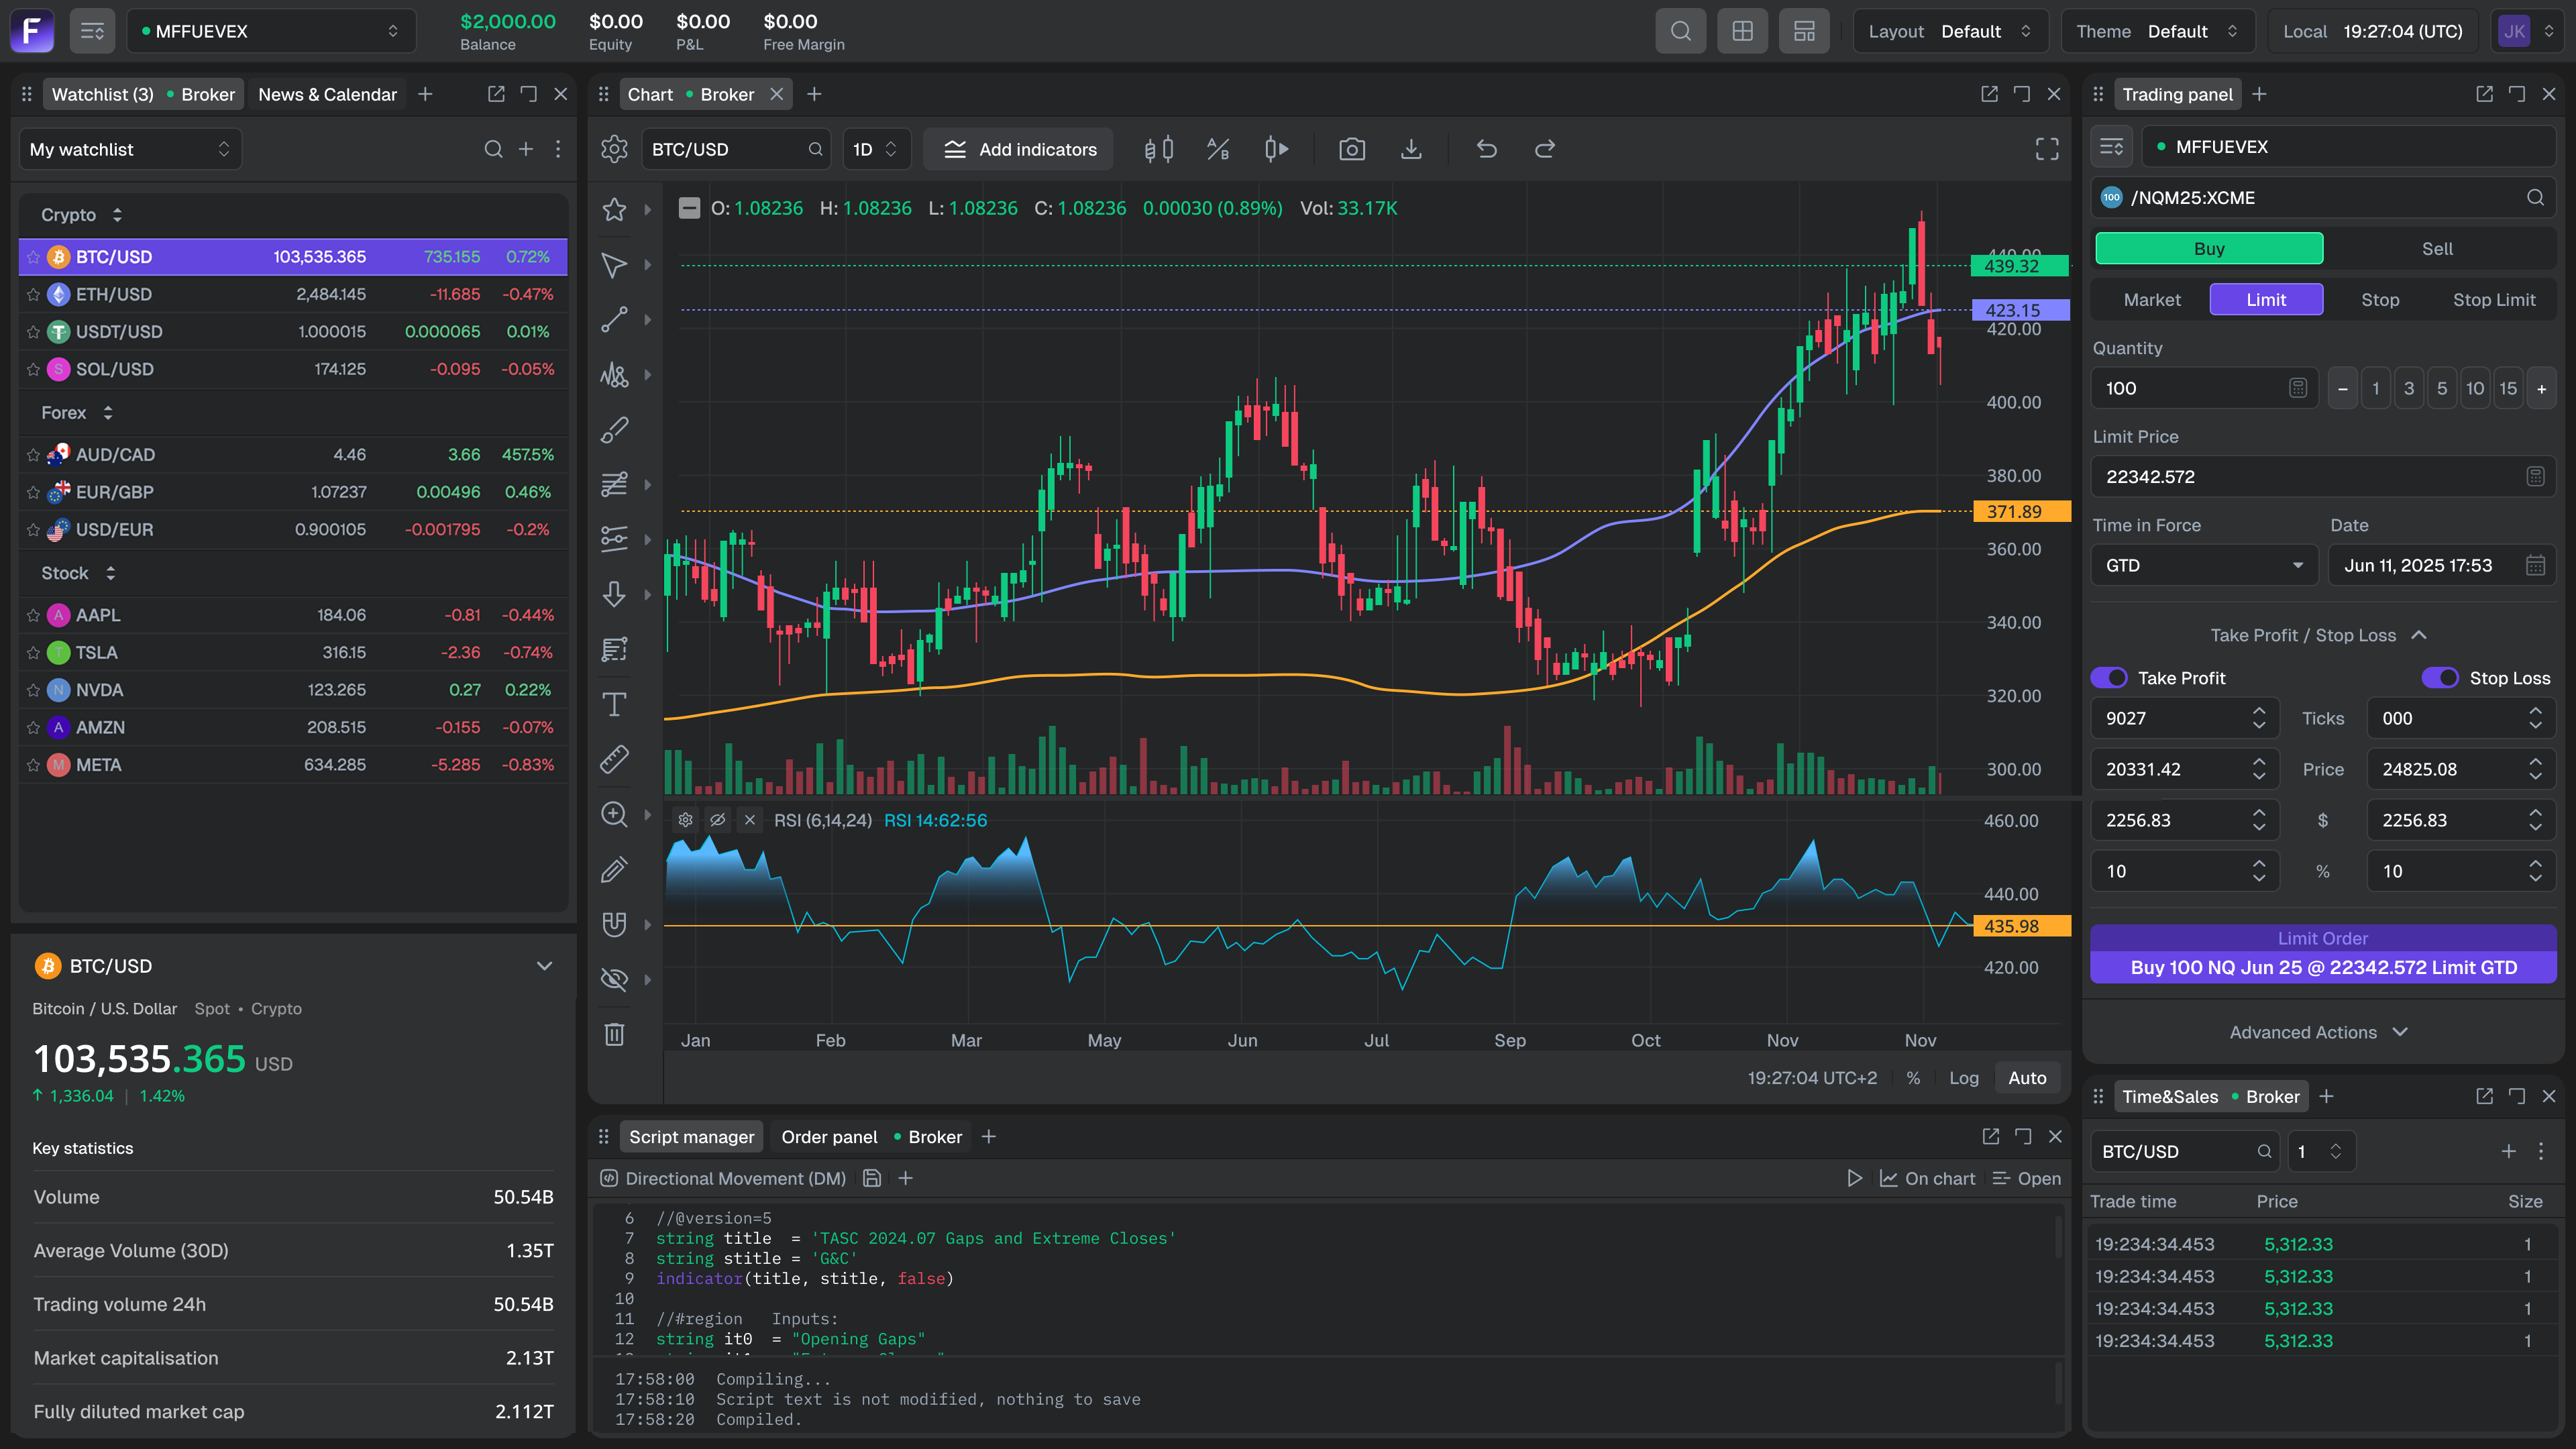Image resolution: width=2576 pixels, height=1449 pixels.
Task: Save the Directional Movement script
Action: pyautogui.click(x=872, y=1178)
